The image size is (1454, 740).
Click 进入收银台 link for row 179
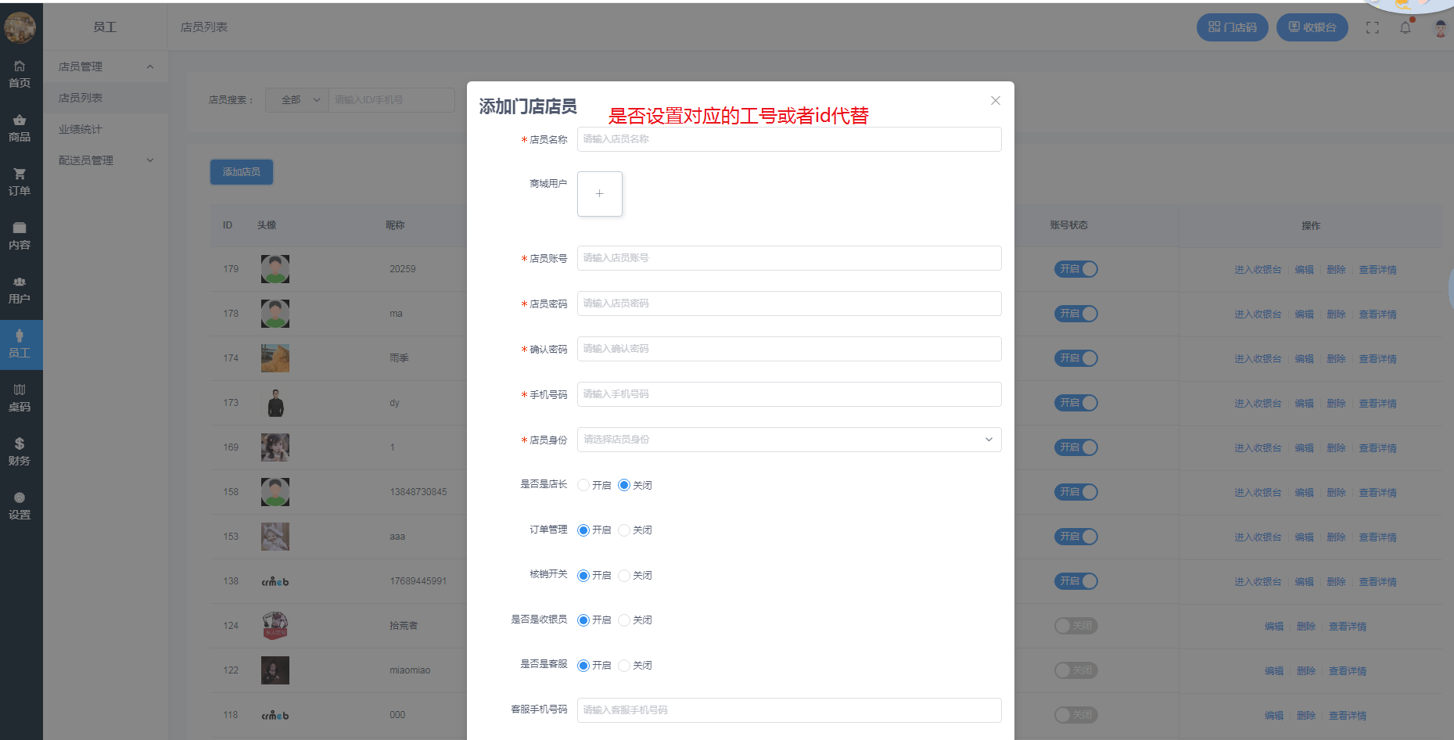pos(1258,270)
